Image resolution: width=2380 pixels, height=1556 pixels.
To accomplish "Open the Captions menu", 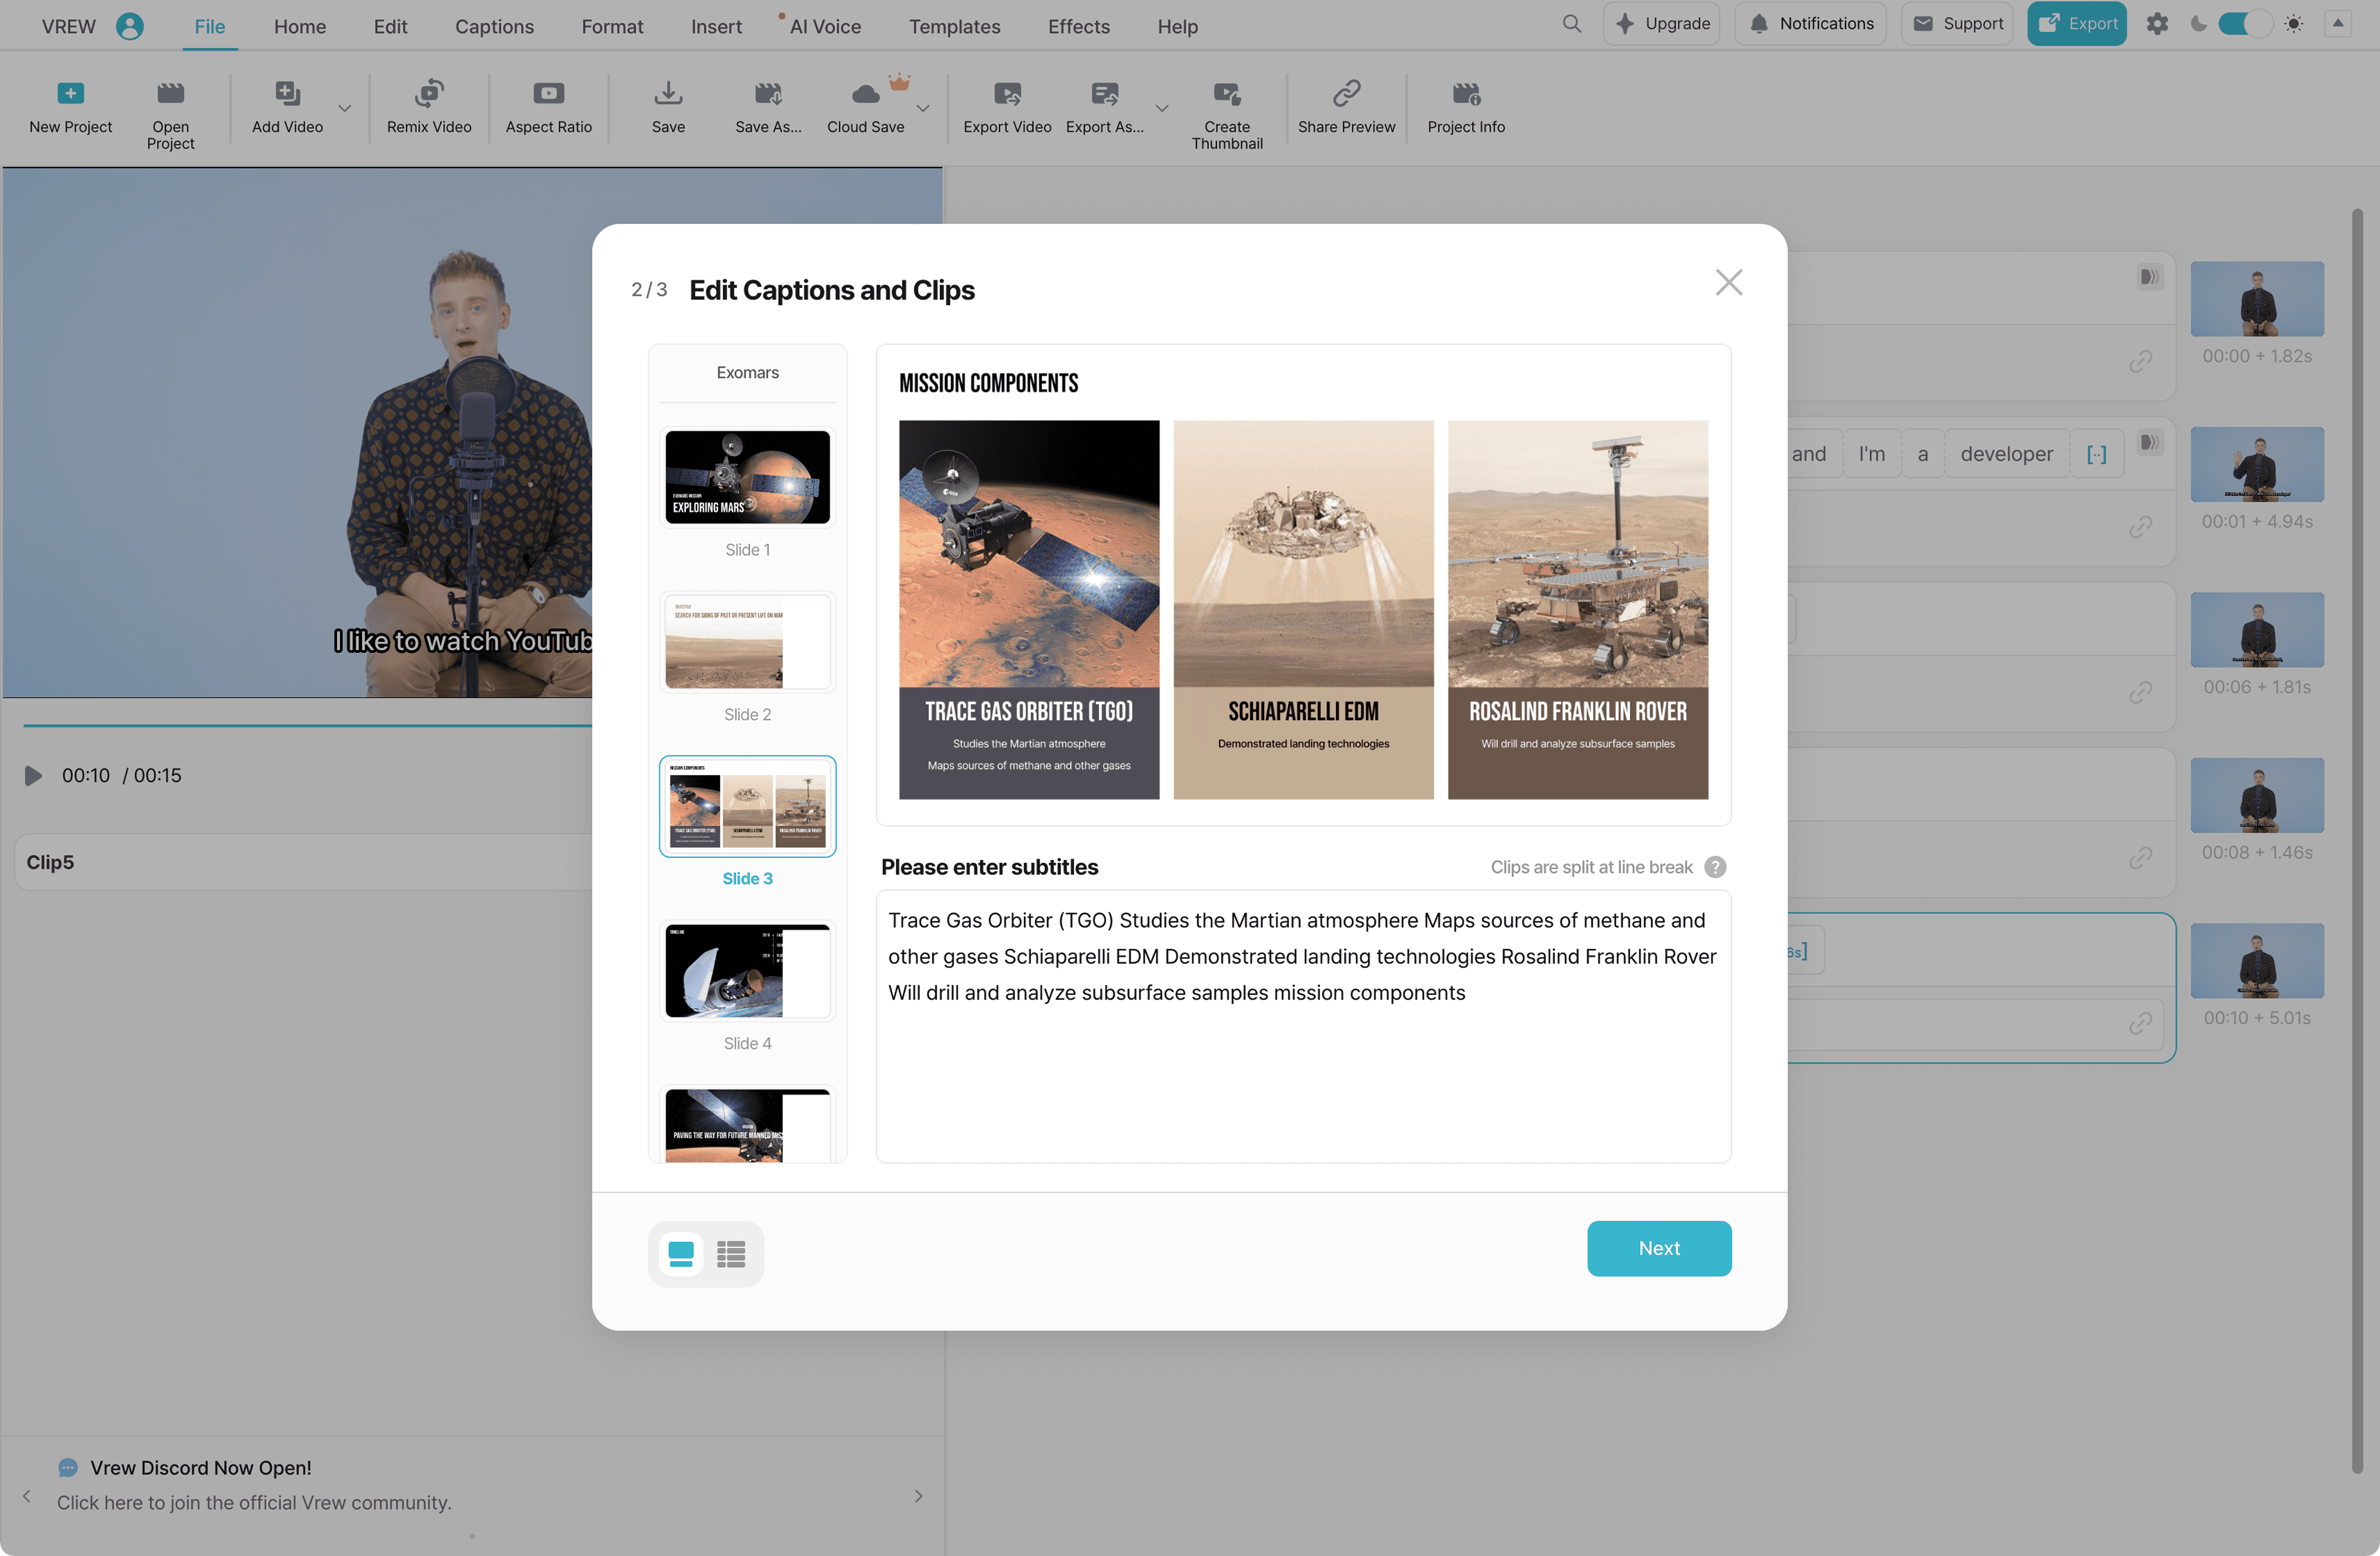I will (x=494, y=27).
